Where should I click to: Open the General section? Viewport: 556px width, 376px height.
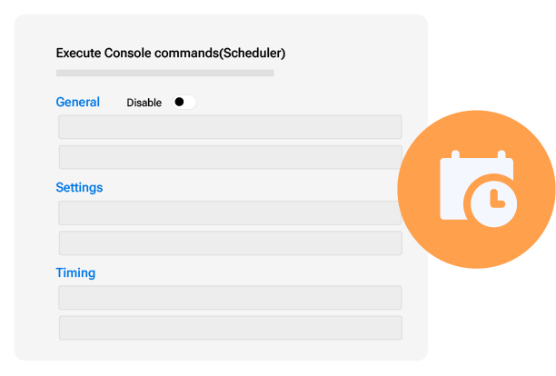pyautogui.click(x=78, y=102)
